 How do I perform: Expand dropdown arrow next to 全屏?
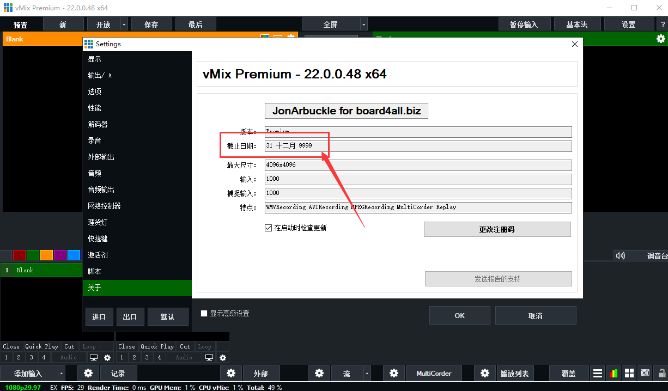[x=363, y=25]
